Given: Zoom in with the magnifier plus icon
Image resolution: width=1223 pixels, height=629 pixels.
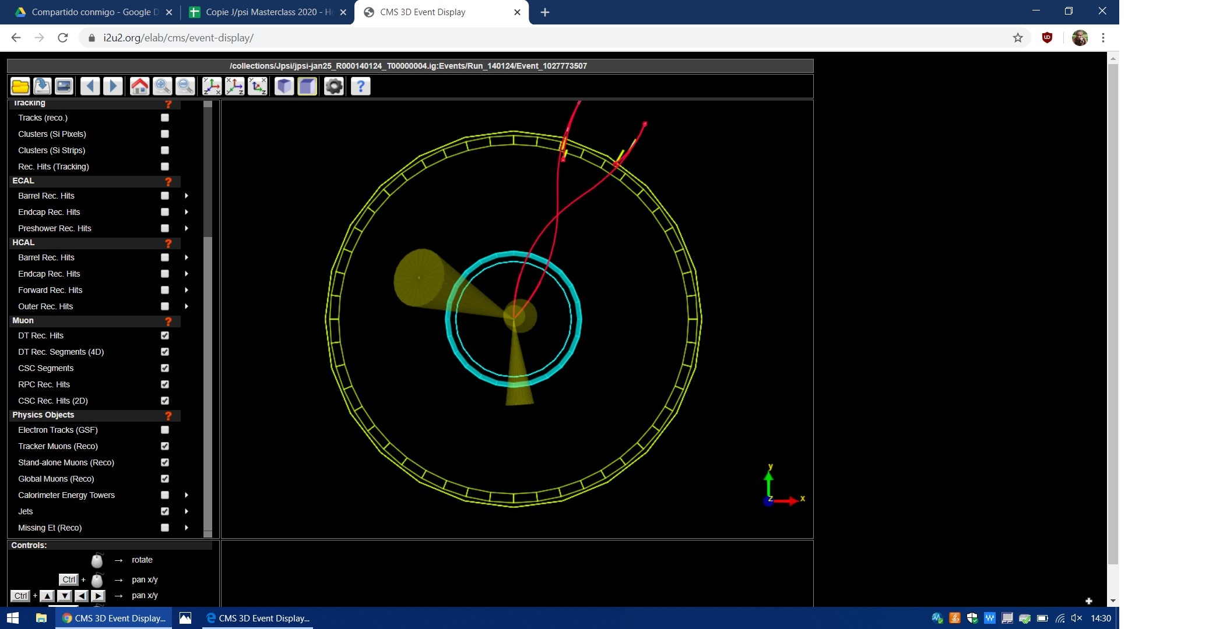Looking at the screenshot, I should pos(163,87).
